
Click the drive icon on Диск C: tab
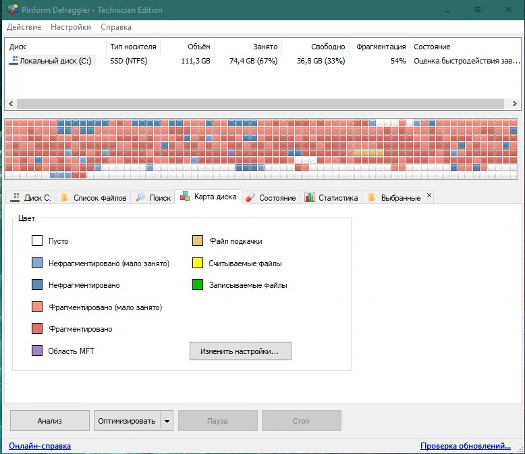[15, 197]
